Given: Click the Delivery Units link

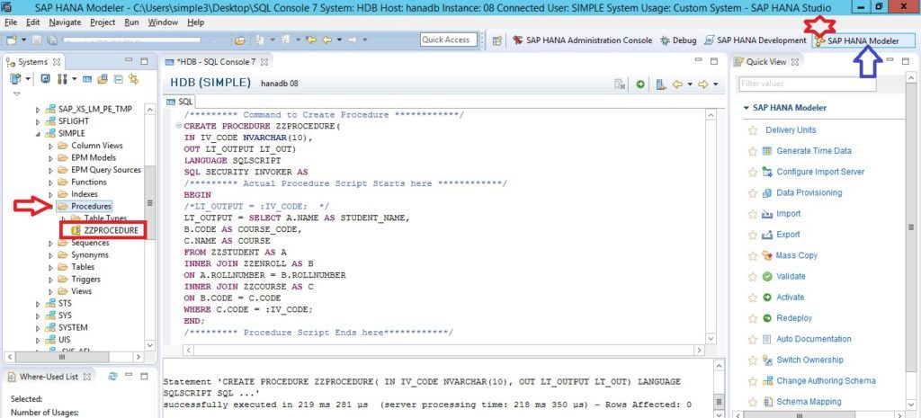Looking at the screenshot, I should point(791,129).
